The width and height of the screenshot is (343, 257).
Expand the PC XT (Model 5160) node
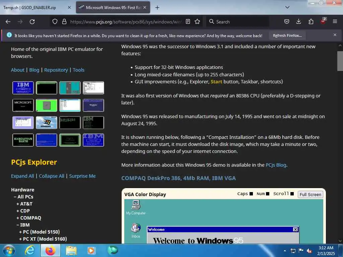click(x=43, y=239)
